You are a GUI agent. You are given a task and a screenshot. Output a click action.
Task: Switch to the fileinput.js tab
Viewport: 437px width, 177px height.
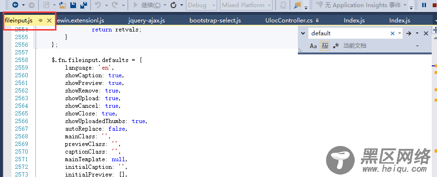click(19, 21)
